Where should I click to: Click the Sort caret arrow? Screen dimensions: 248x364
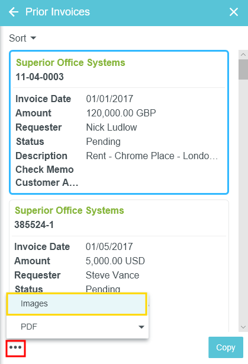[33, 38]
